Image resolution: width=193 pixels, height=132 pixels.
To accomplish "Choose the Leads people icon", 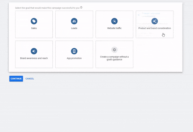I will 74,21.
